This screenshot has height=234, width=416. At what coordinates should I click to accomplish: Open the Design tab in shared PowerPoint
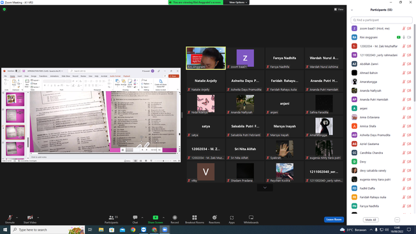(33, 76)
